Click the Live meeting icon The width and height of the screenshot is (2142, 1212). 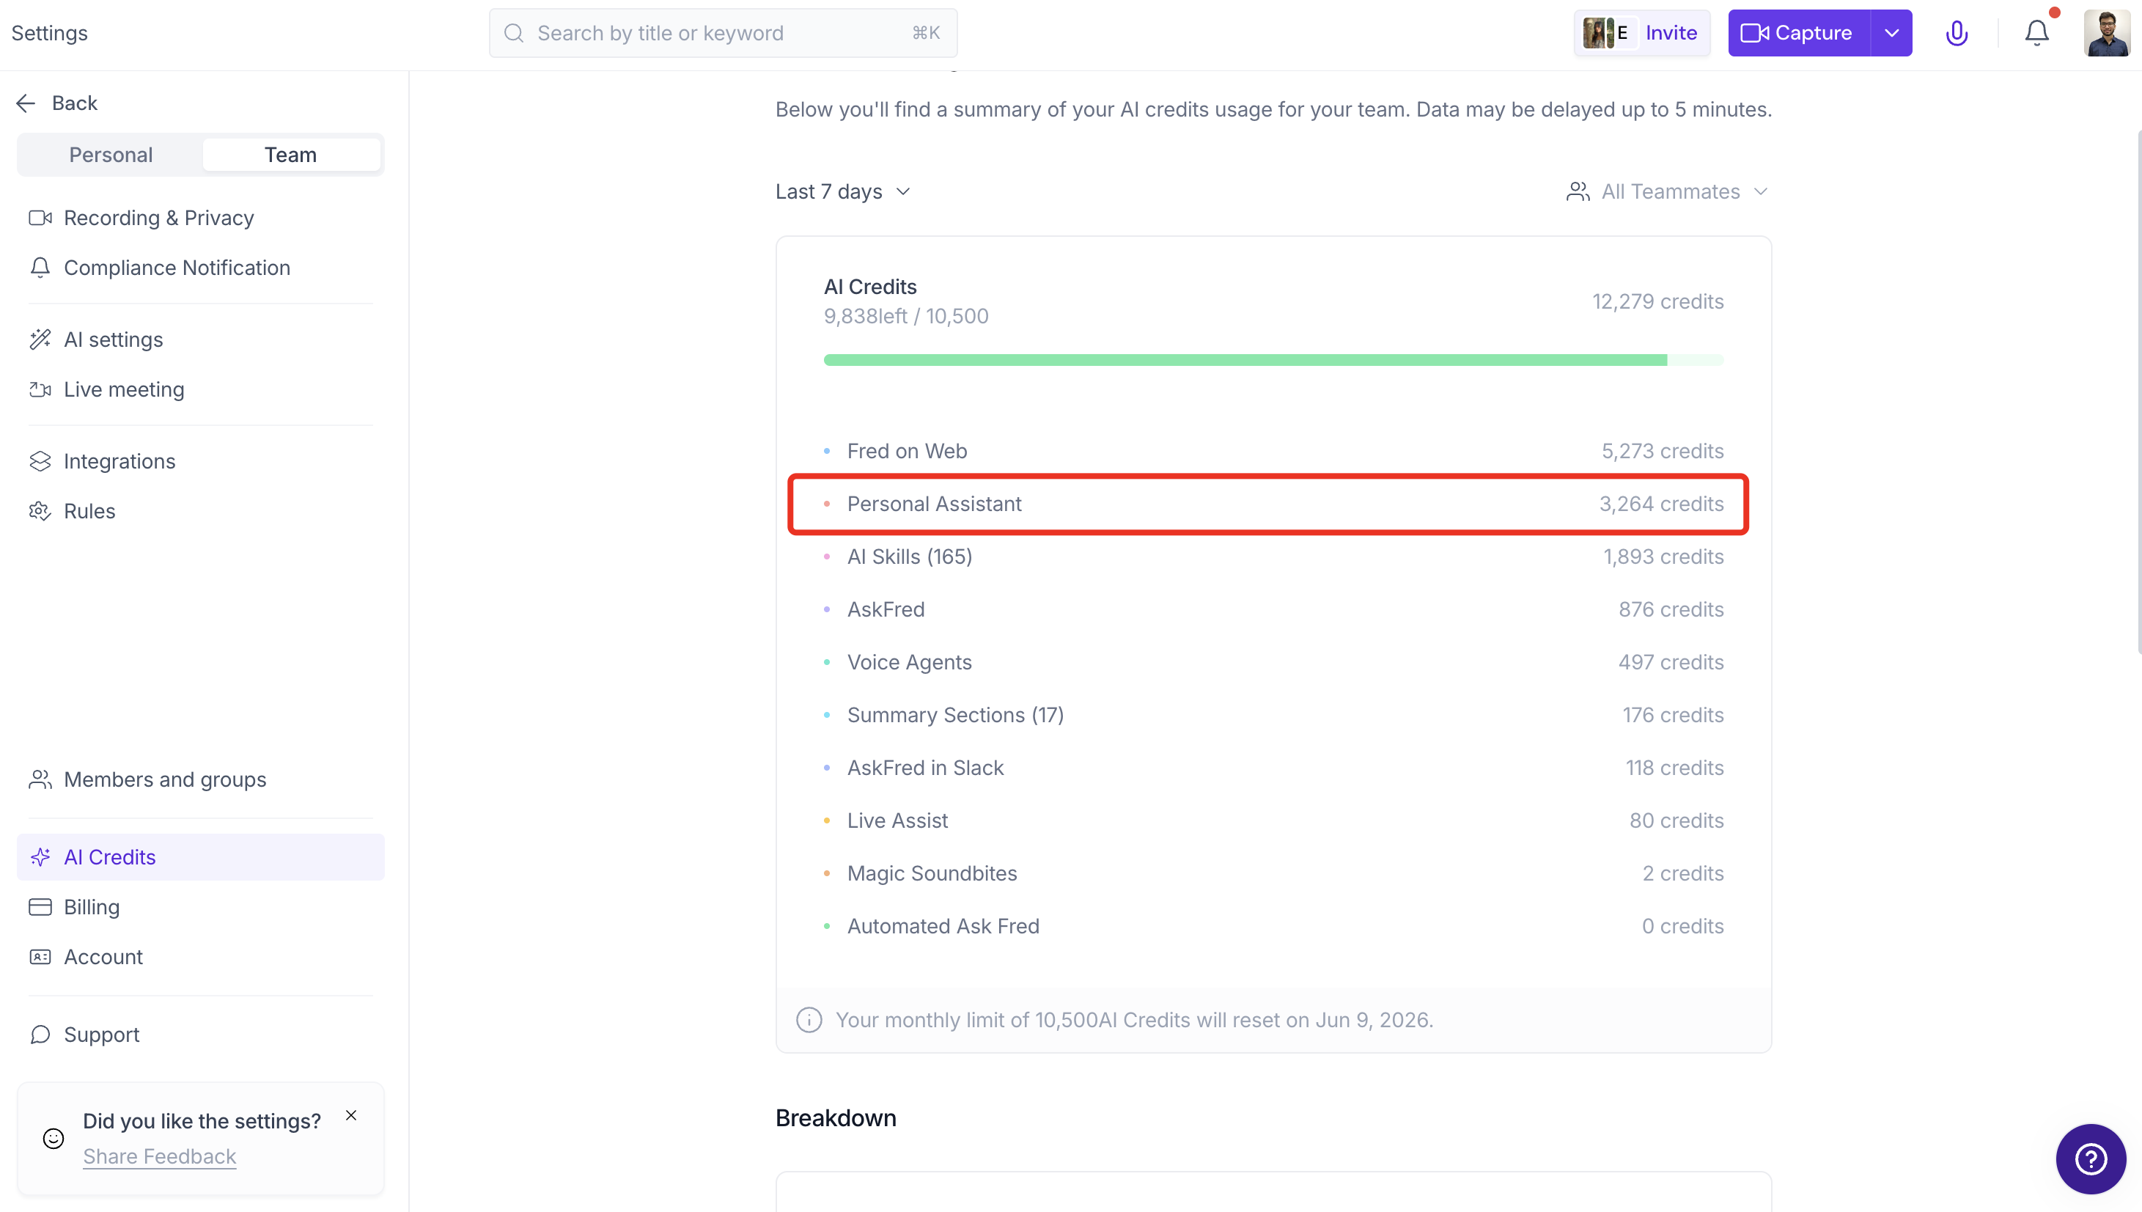(40, 389)
